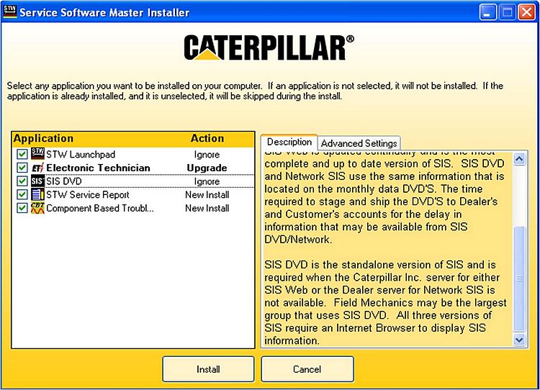This screenshot has width=540, height=390.
Task: Click the Upgrade action for Electronic Technician
Action: (x=207, y=168)
